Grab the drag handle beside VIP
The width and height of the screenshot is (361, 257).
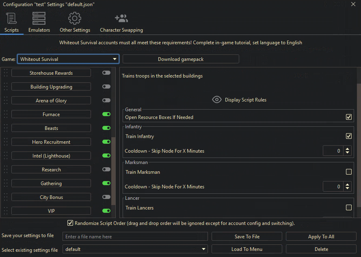tap(6, 211)
